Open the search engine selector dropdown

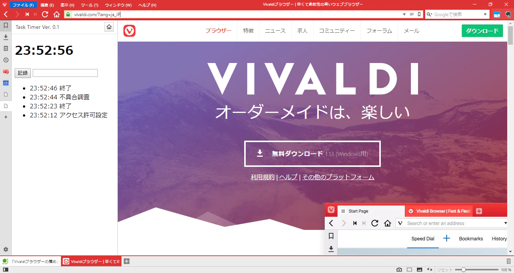click(430, 14)
